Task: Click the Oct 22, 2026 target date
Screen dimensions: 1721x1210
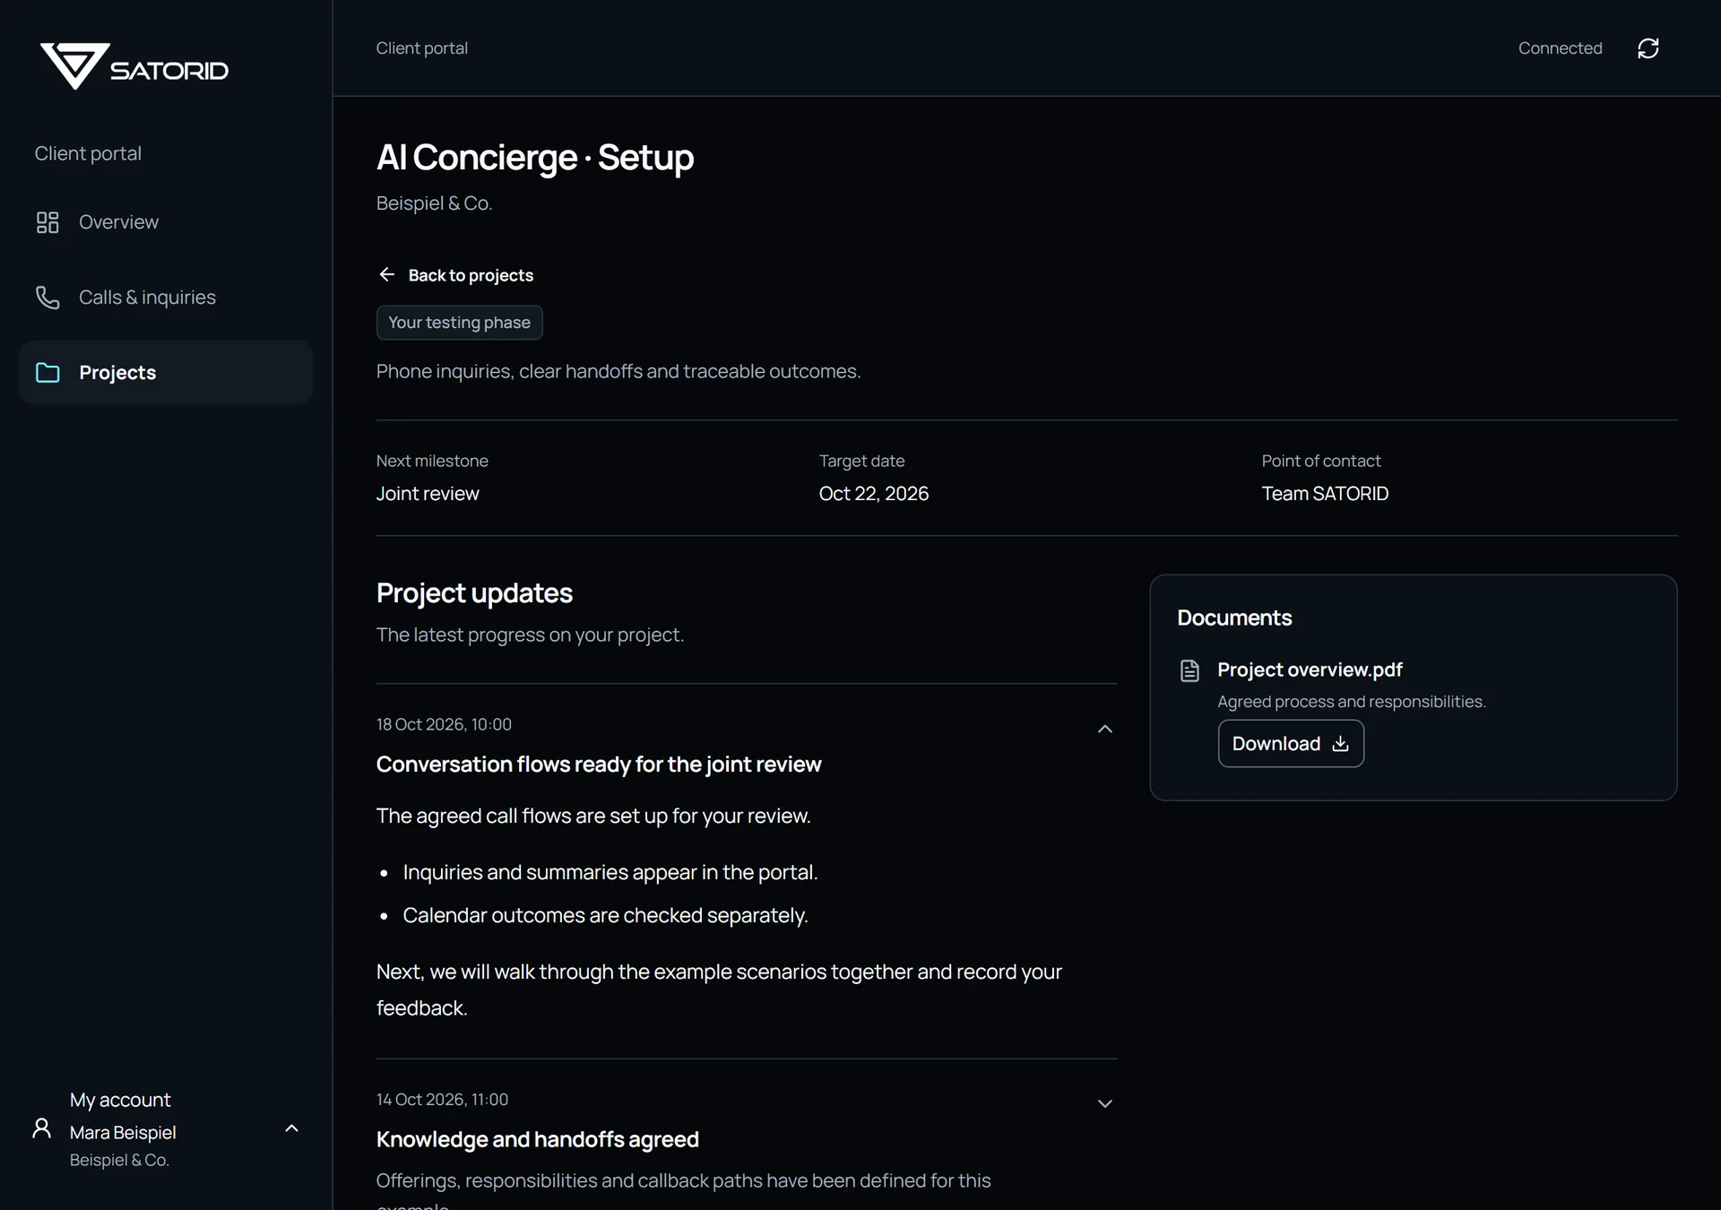Action: click(874, 494)
